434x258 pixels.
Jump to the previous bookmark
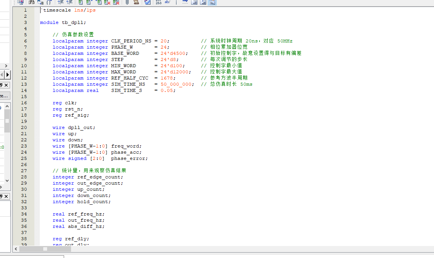coord(98,2)
